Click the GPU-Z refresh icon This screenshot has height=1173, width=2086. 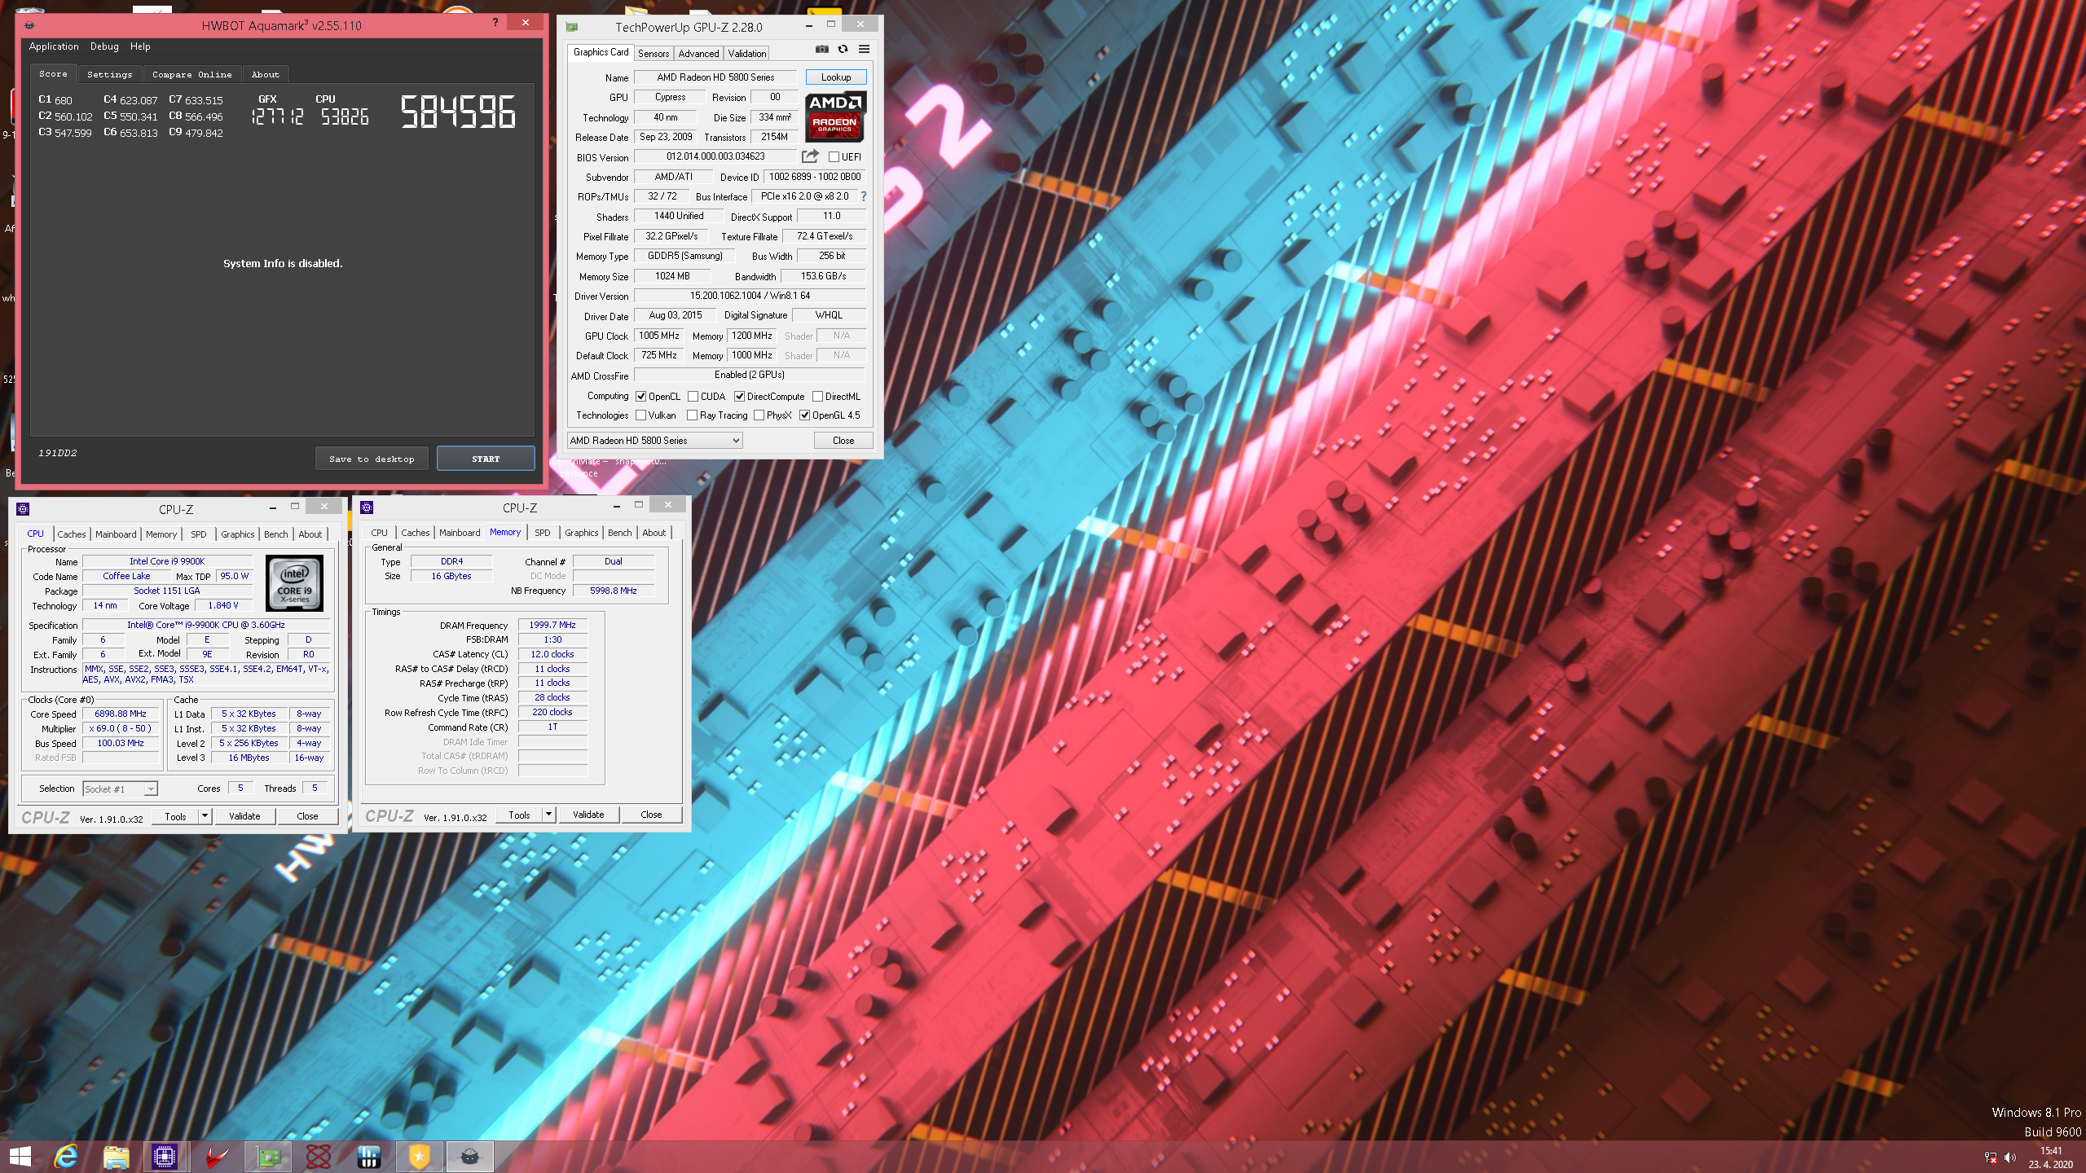843,50
